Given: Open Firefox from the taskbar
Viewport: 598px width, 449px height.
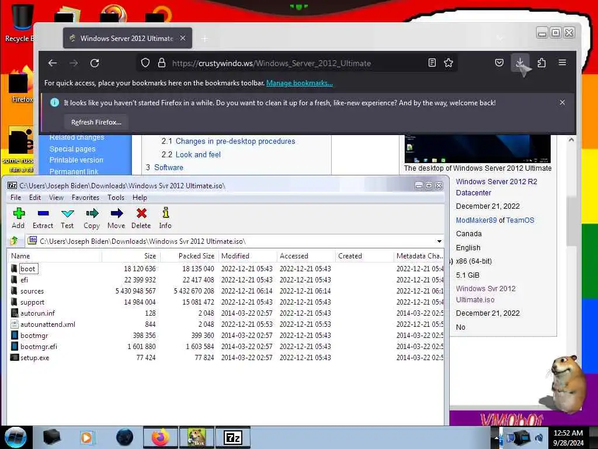Looking at the screenshot, I should 161,437.
